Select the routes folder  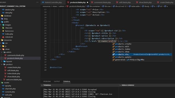(7, 83)
